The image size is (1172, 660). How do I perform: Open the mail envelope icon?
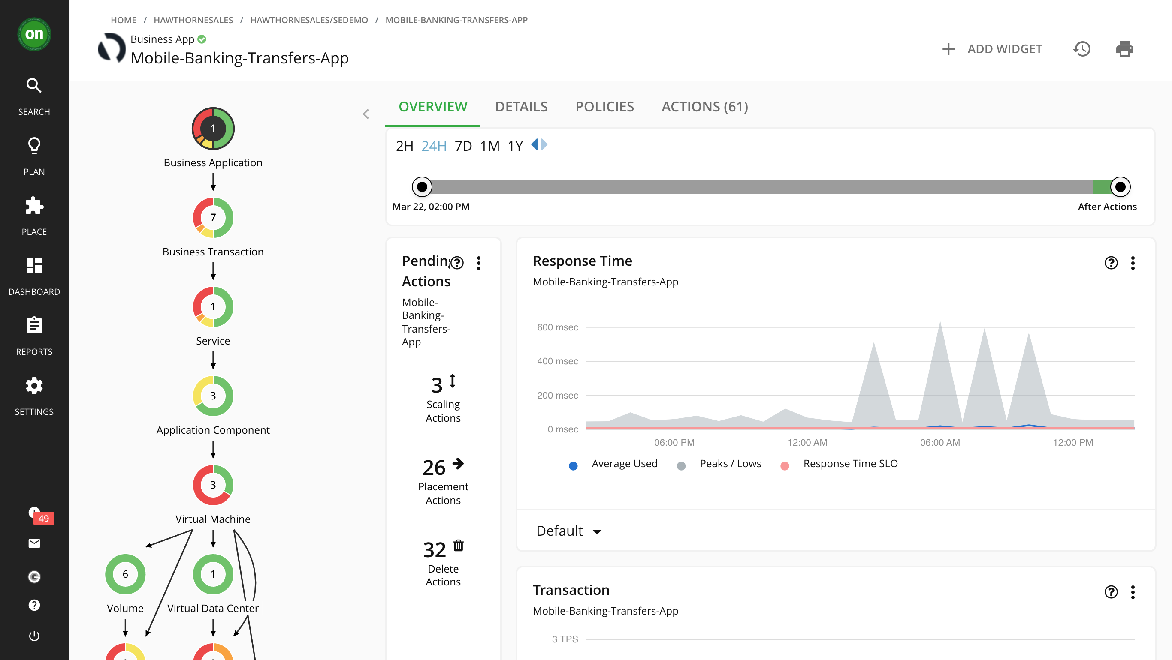[x=34, y=543]
